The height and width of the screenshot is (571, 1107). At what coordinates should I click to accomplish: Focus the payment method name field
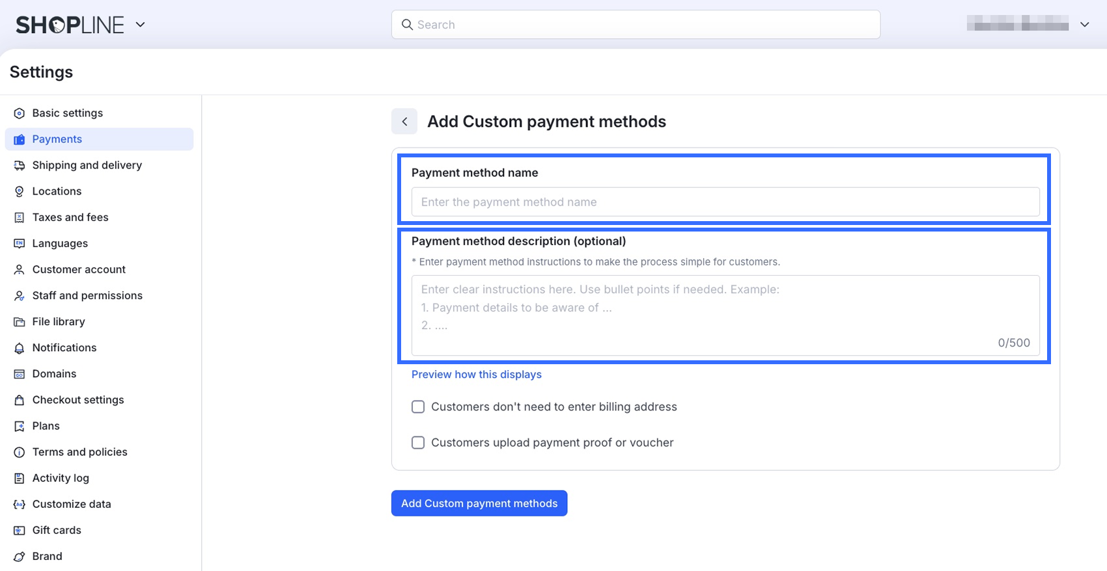coord(725,202)
